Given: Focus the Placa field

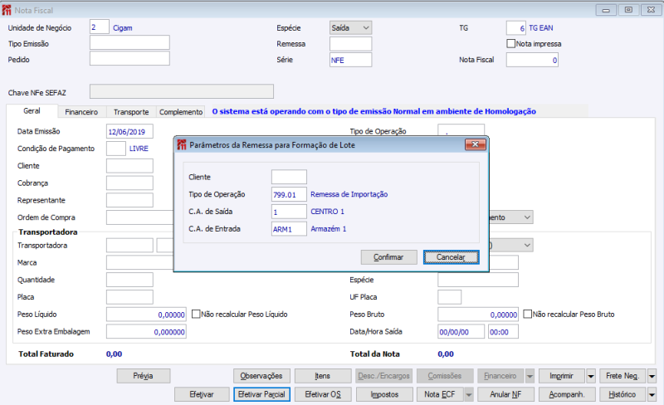Looking at the screenshot, I should (x=129, y=297).
